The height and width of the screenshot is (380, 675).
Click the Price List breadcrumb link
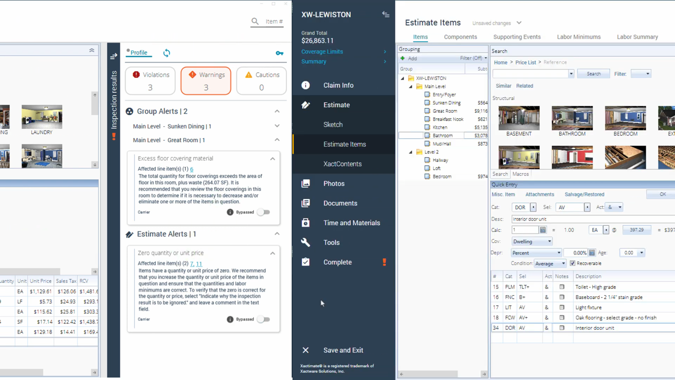click(526, 62)
